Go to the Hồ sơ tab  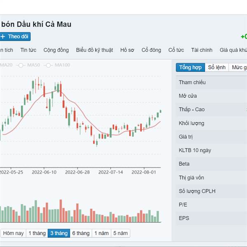(127, 50)
